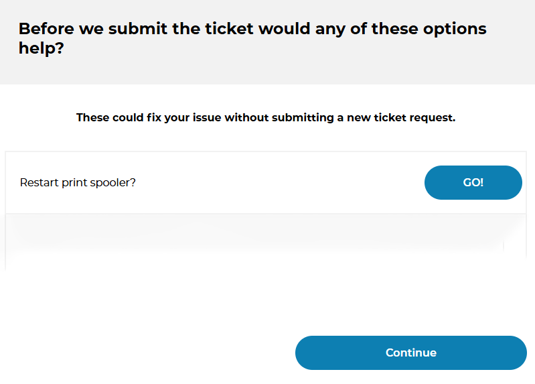535x384 pixels.
Task: Click the word 'help?' in the heading
Action: [x=41, y=49]
